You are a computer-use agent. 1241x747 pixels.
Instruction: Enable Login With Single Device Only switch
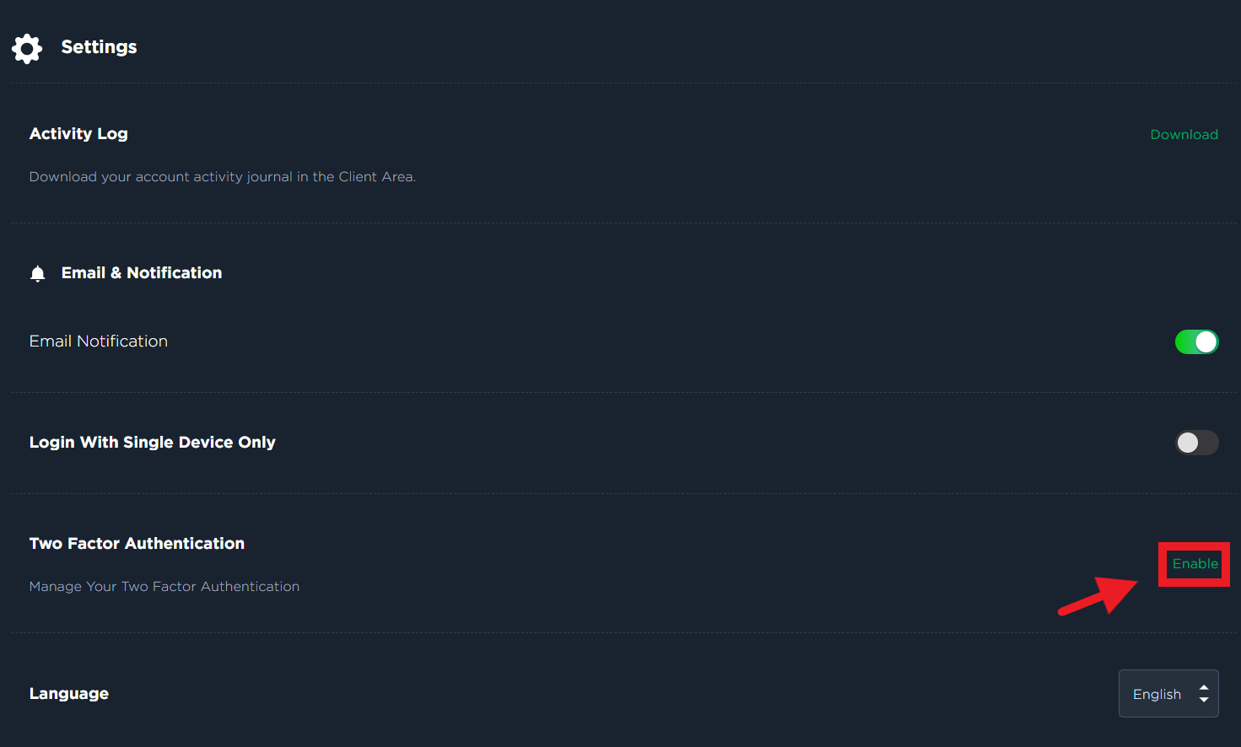coord(1196,443)
